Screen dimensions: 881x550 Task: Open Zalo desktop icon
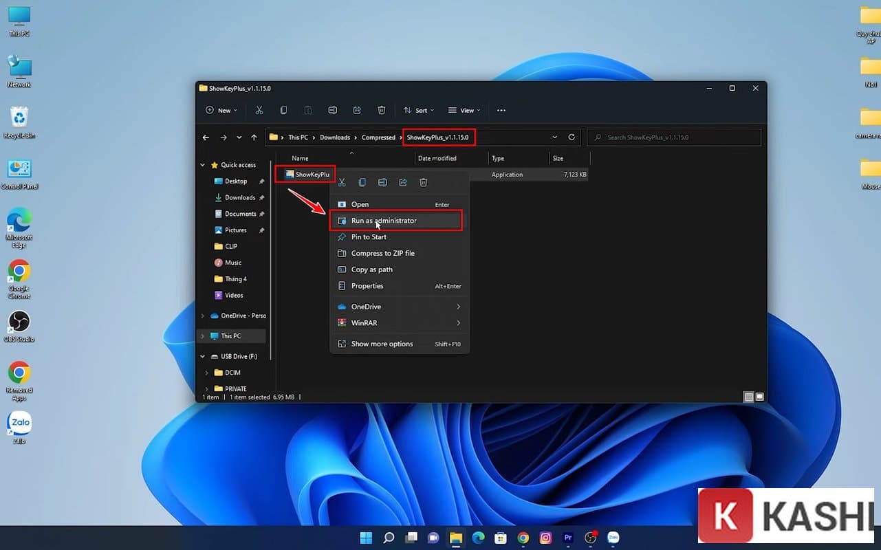pyautogui.click(x=19, y=428)
